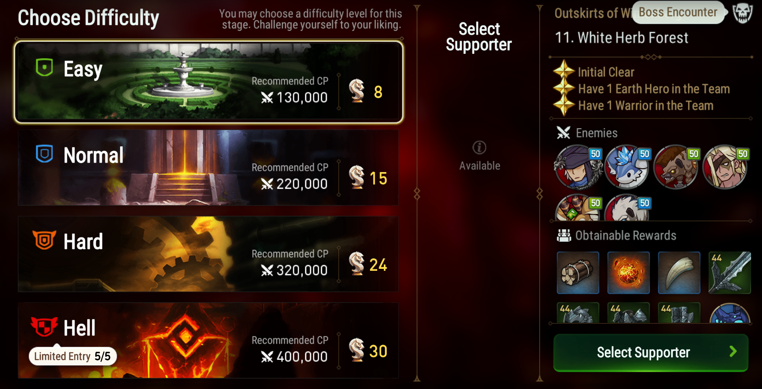Screen dimensions: 762x389
Task: Tap the Select Supporter green button
Action: pyautogui.click(x=651, y=353)
